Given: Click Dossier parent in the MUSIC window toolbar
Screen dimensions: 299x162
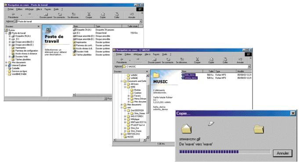Looking at the screenshot, I should click(154, 60).
